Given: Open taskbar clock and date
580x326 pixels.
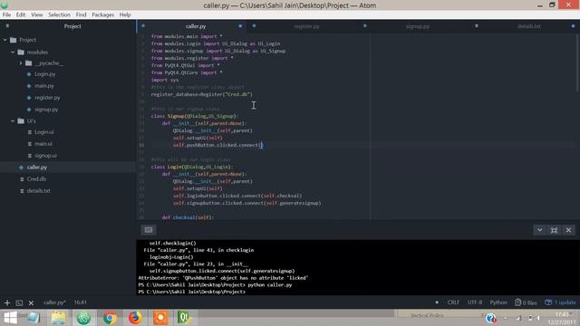Looking at the screenshot, I should coord(562,318).
